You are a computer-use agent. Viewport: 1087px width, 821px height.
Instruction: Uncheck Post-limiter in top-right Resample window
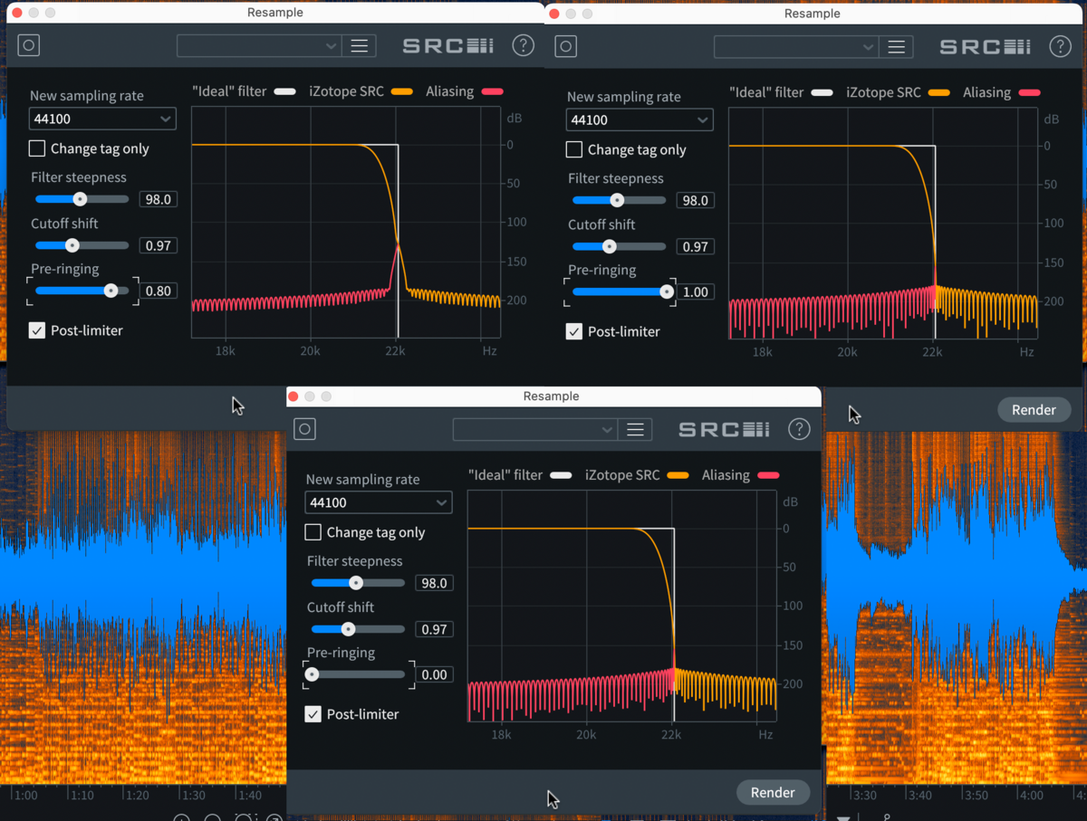574,331
